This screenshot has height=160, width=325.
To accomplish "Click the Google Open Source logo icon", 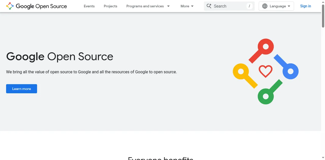I will [x=10, y=6].
